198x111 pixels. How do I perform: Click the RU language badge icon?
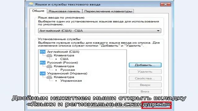43,63
